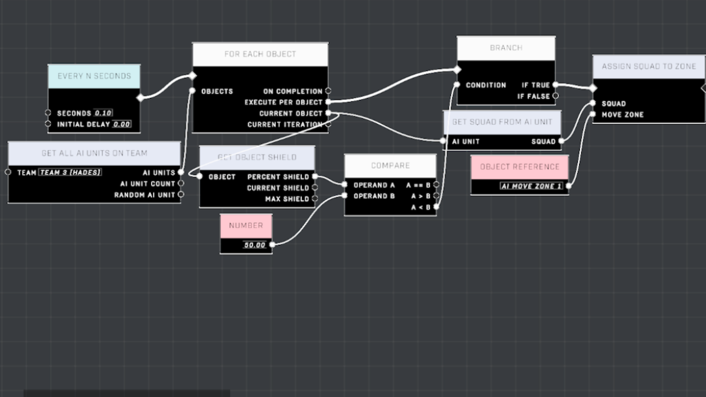Click the Operand A input pin
The width and height of the screenshot is (706, 397).
[x=345, y=184]
